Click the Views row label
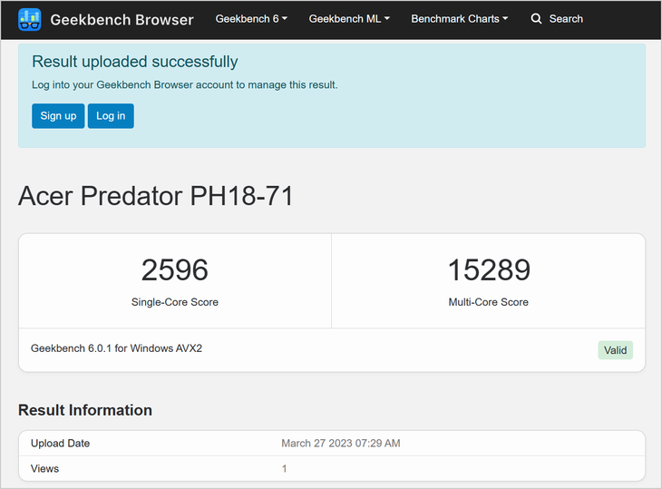 44,469
